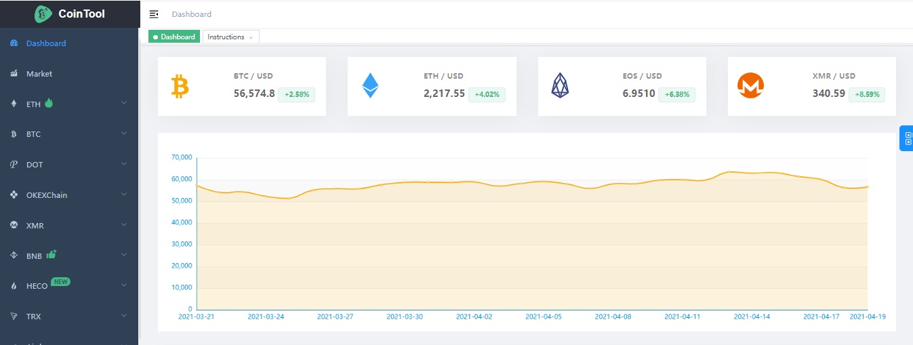Expand the TRX sidebar menu
Screen dimensions: 913x345
pos(69,317)
